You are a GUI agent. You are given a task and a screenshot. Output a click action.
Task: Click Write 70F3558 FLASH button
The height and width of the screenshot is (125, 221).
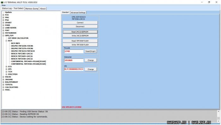pyautogui.click(x=80, y=45)
